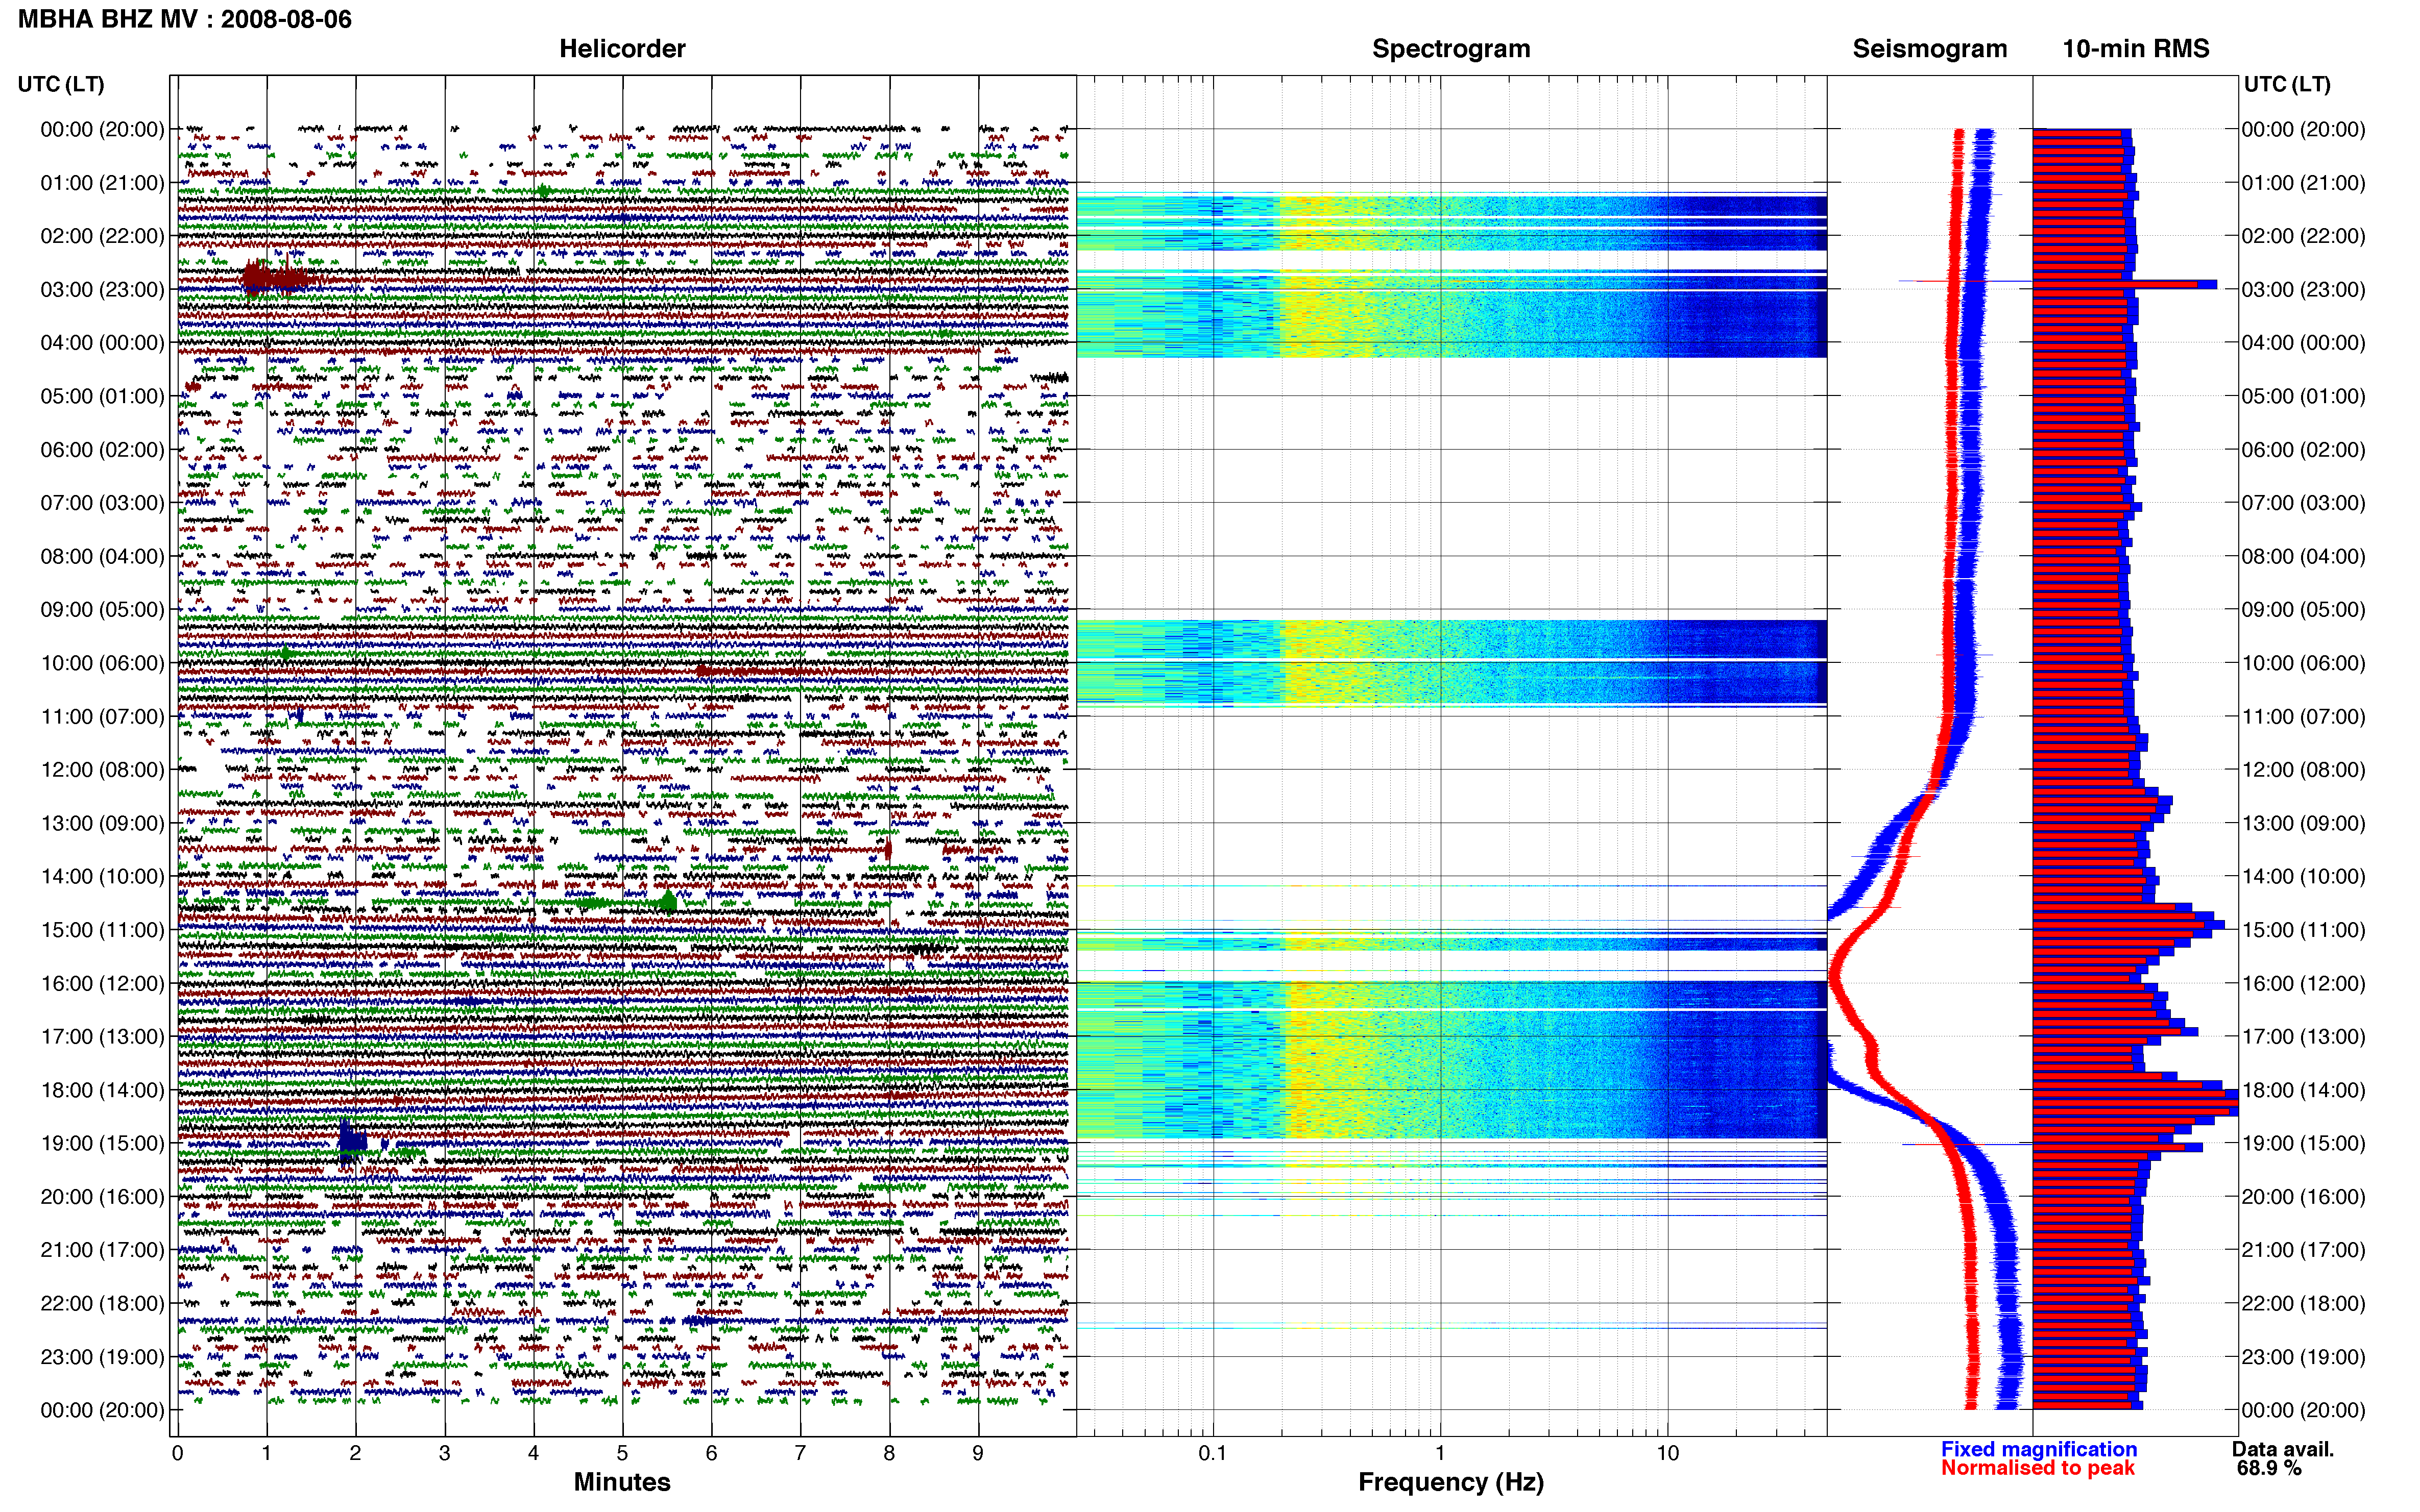Click right time label '21:00 (17:00)'
Screen dimensions: 2420x1512
[2303, 1250]
